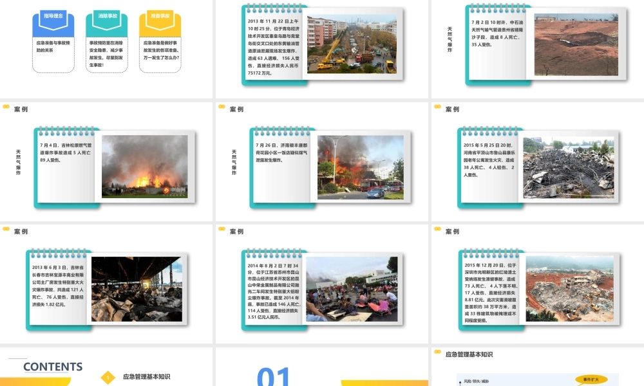
Task: Select the Qingdao pipeline explosion street photo
Action: point(352,44)
